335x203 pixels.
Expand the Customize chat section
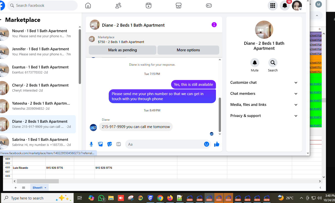coord(264,83)
